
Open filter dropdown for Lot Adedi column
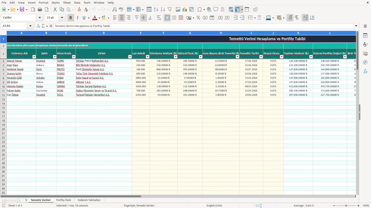click(x=147, y=57)
